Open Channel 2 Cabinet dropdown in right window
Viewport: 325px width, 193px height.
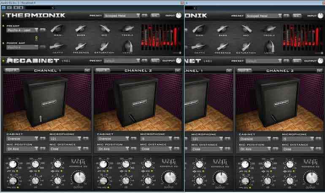click(255, 139)
